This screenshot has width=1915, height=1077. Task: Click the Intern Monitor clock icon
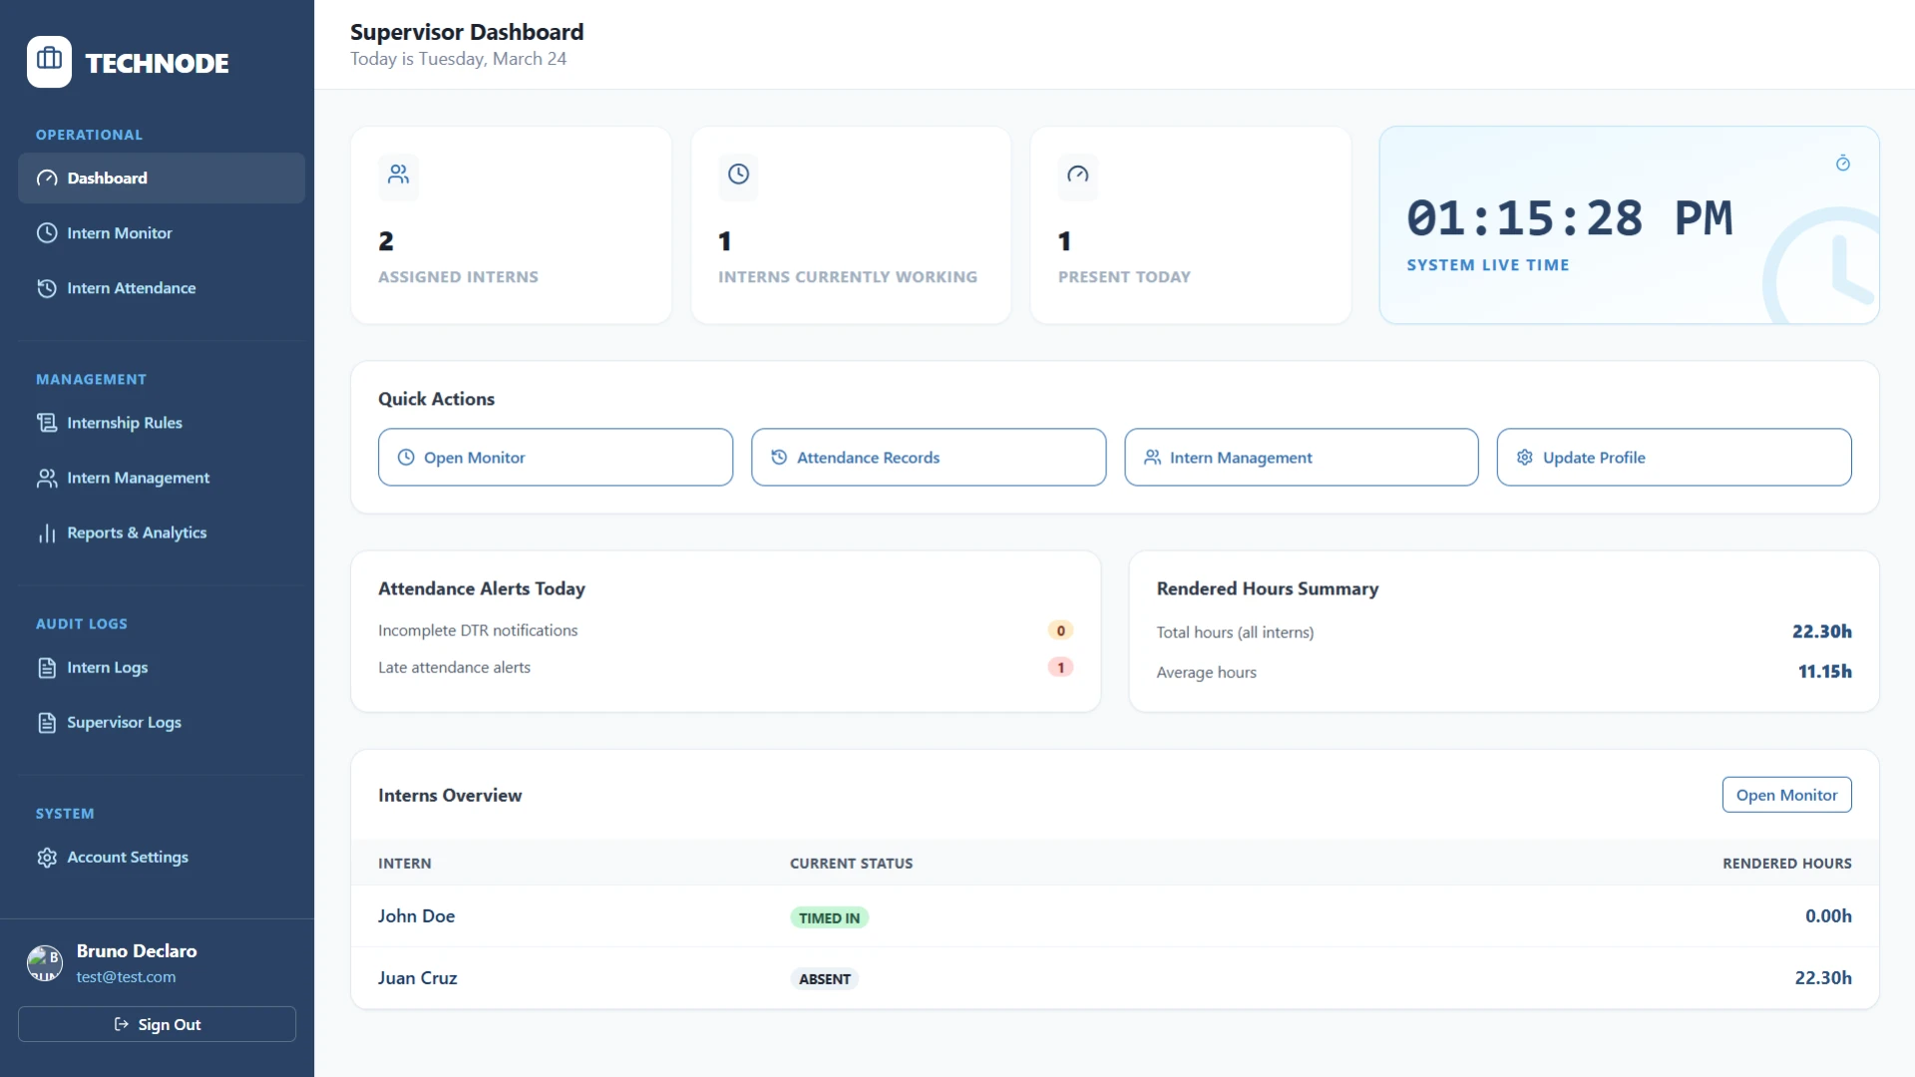coord(47,233)
